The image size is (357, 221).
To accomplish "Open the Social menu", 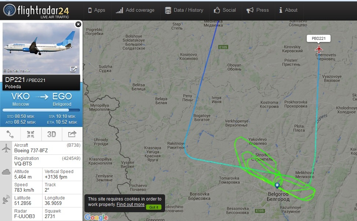I will tap(225, 10).
